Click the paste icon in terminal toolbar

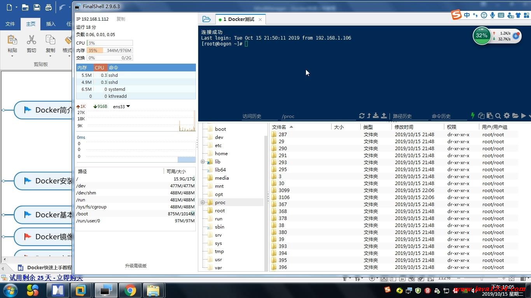[489, 116]
